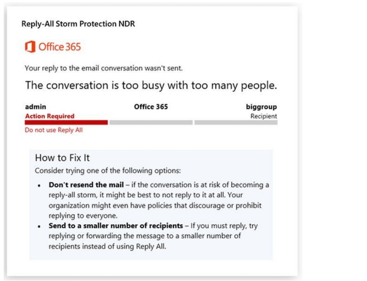The width and height of the screenshot is (367, 281).
Task: Click the Office 365 logo icon
Action: pyautogui.click(x=30, y=46)
